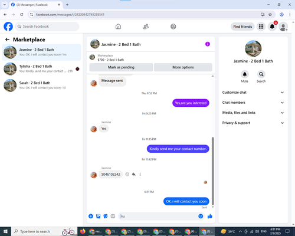This screenshot has width=295, height=236.
Task: Click the 'Yes,are you intersted' message bubble
Action: [x=191, y=103]
